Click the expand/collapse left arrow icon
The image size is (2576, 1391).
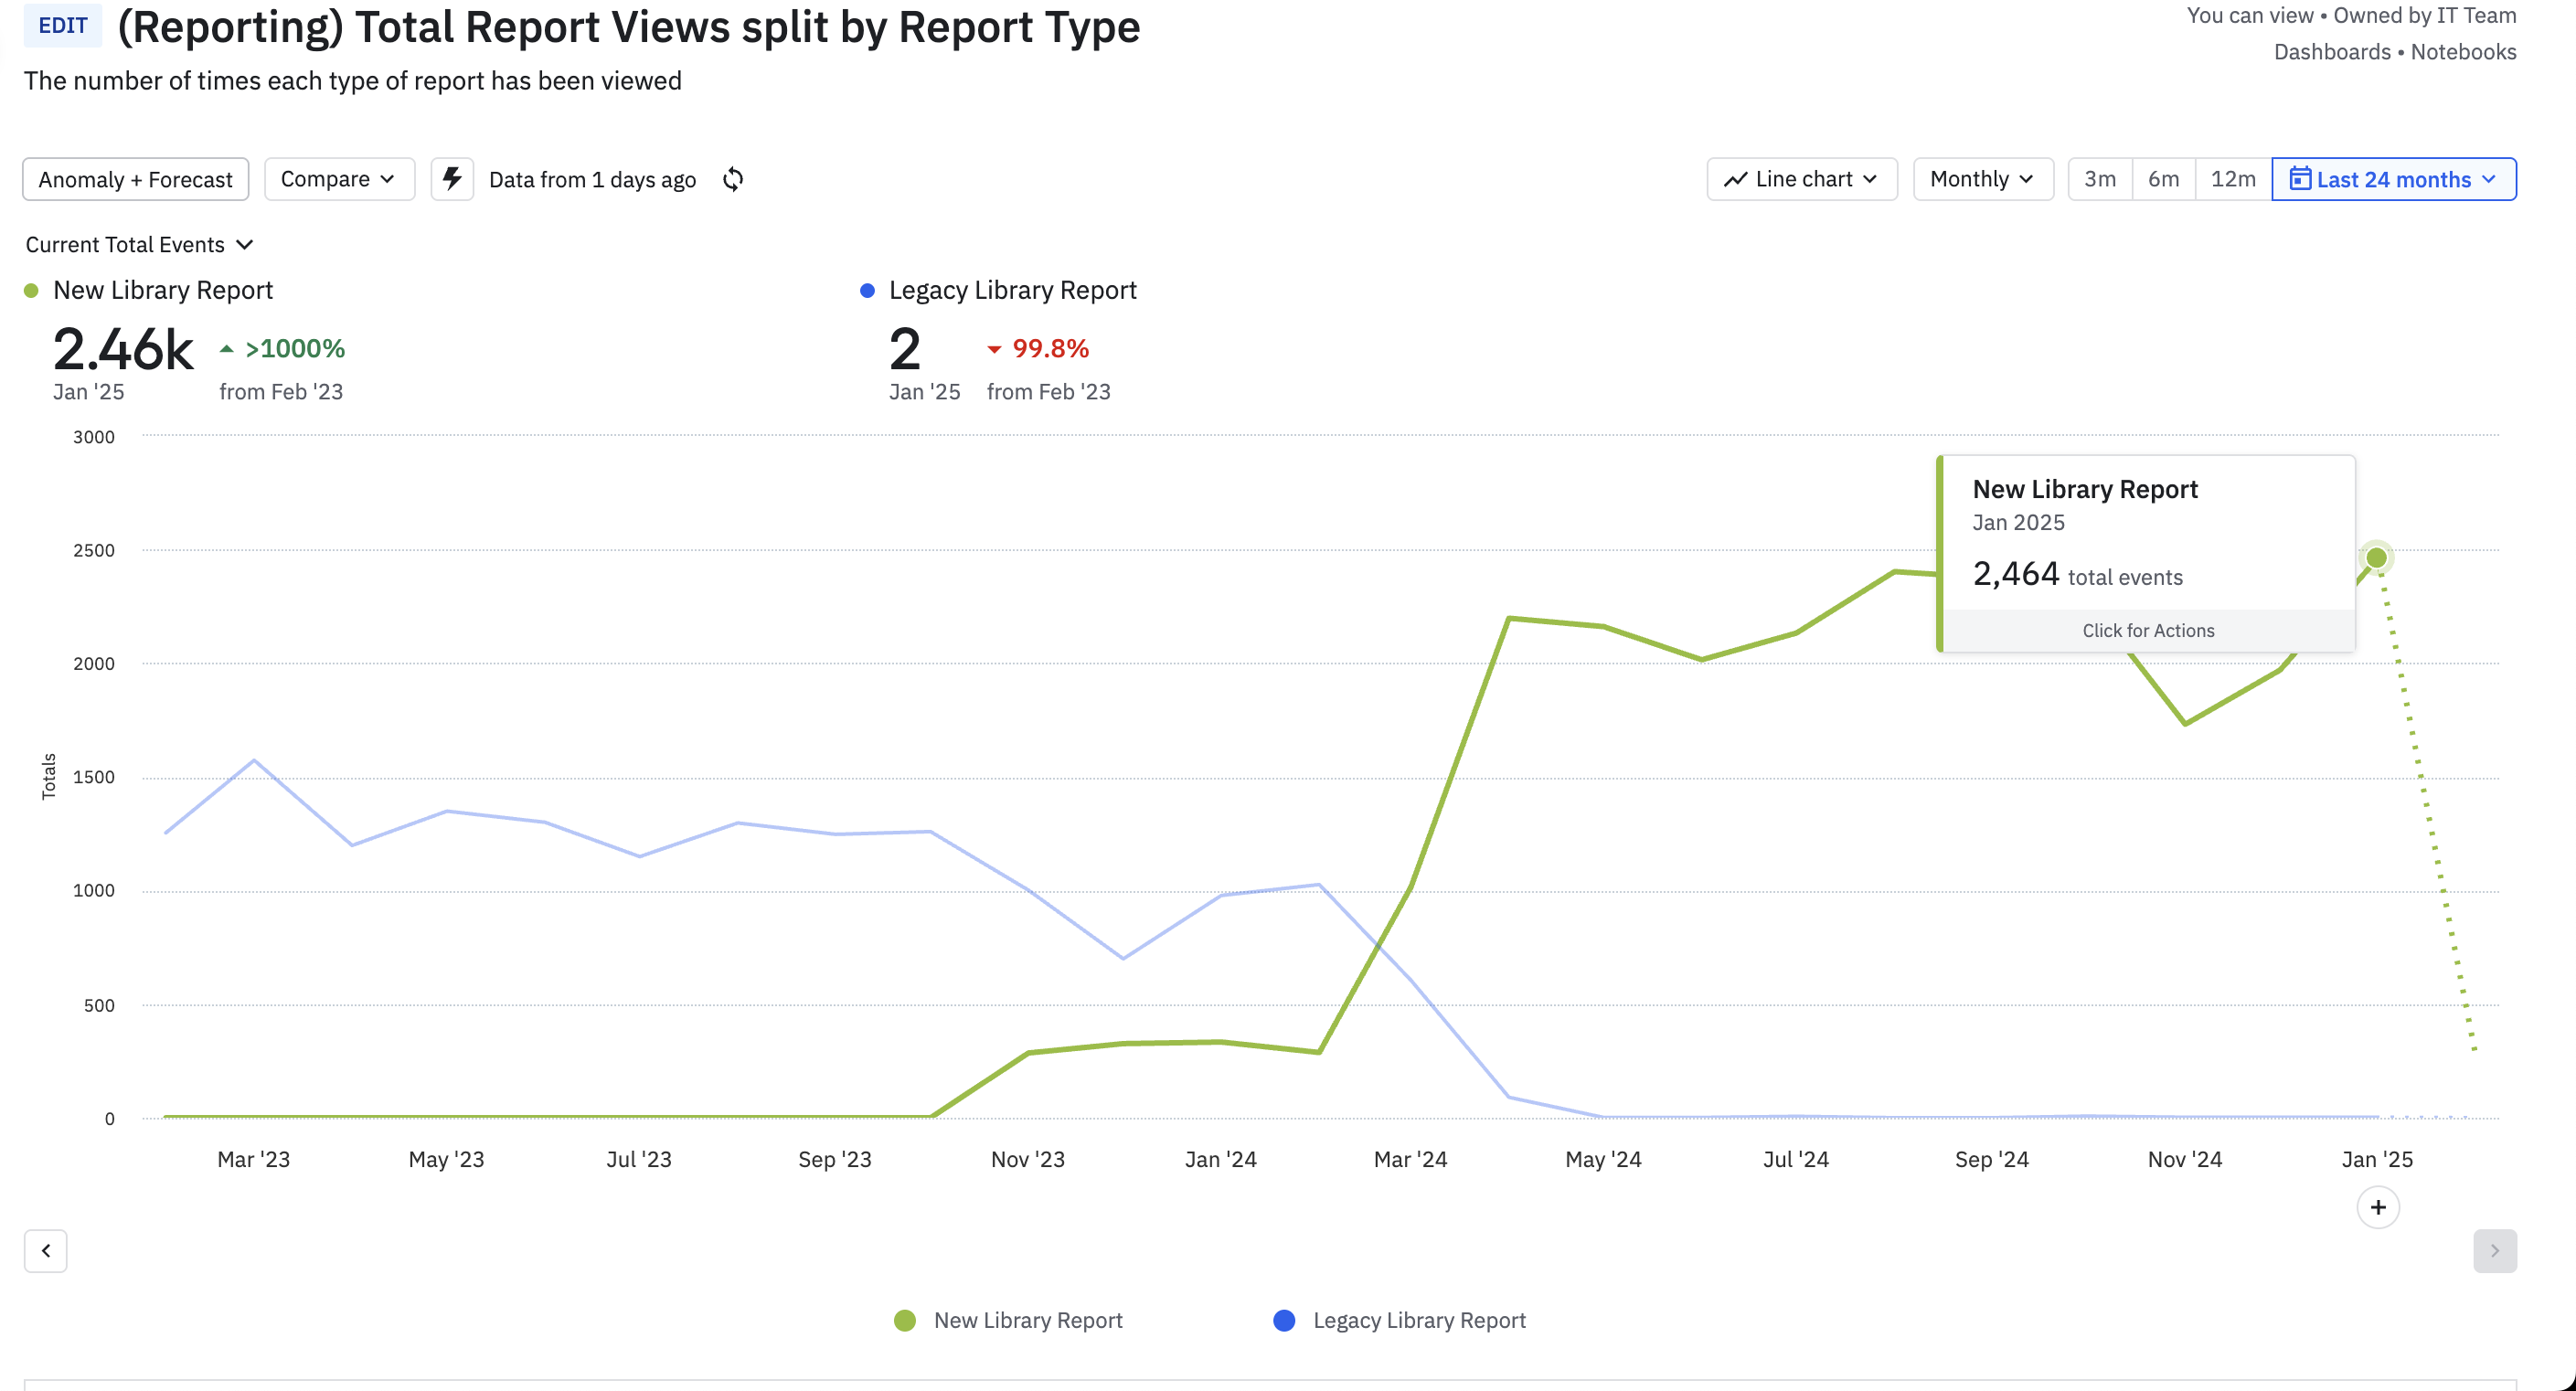(x=45, y=1250)
